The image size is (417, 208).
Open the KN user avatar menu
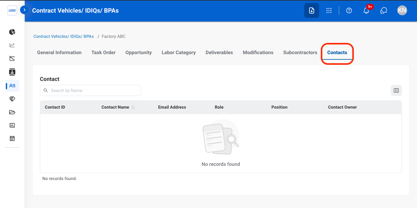tap(402, 10)
